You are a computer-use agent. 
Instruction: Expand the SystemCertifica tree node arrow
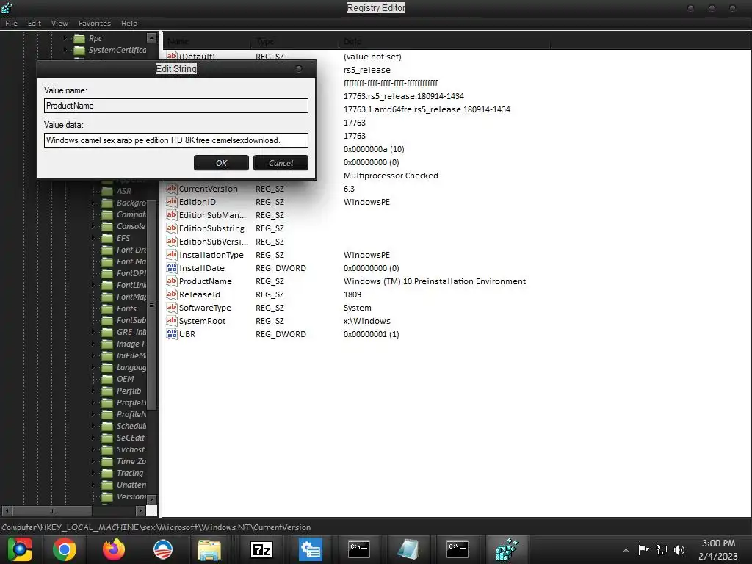click(x=65, y=50)
